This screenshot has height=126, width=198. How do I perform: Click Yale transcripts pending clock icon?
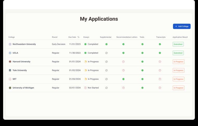(160, 70)
